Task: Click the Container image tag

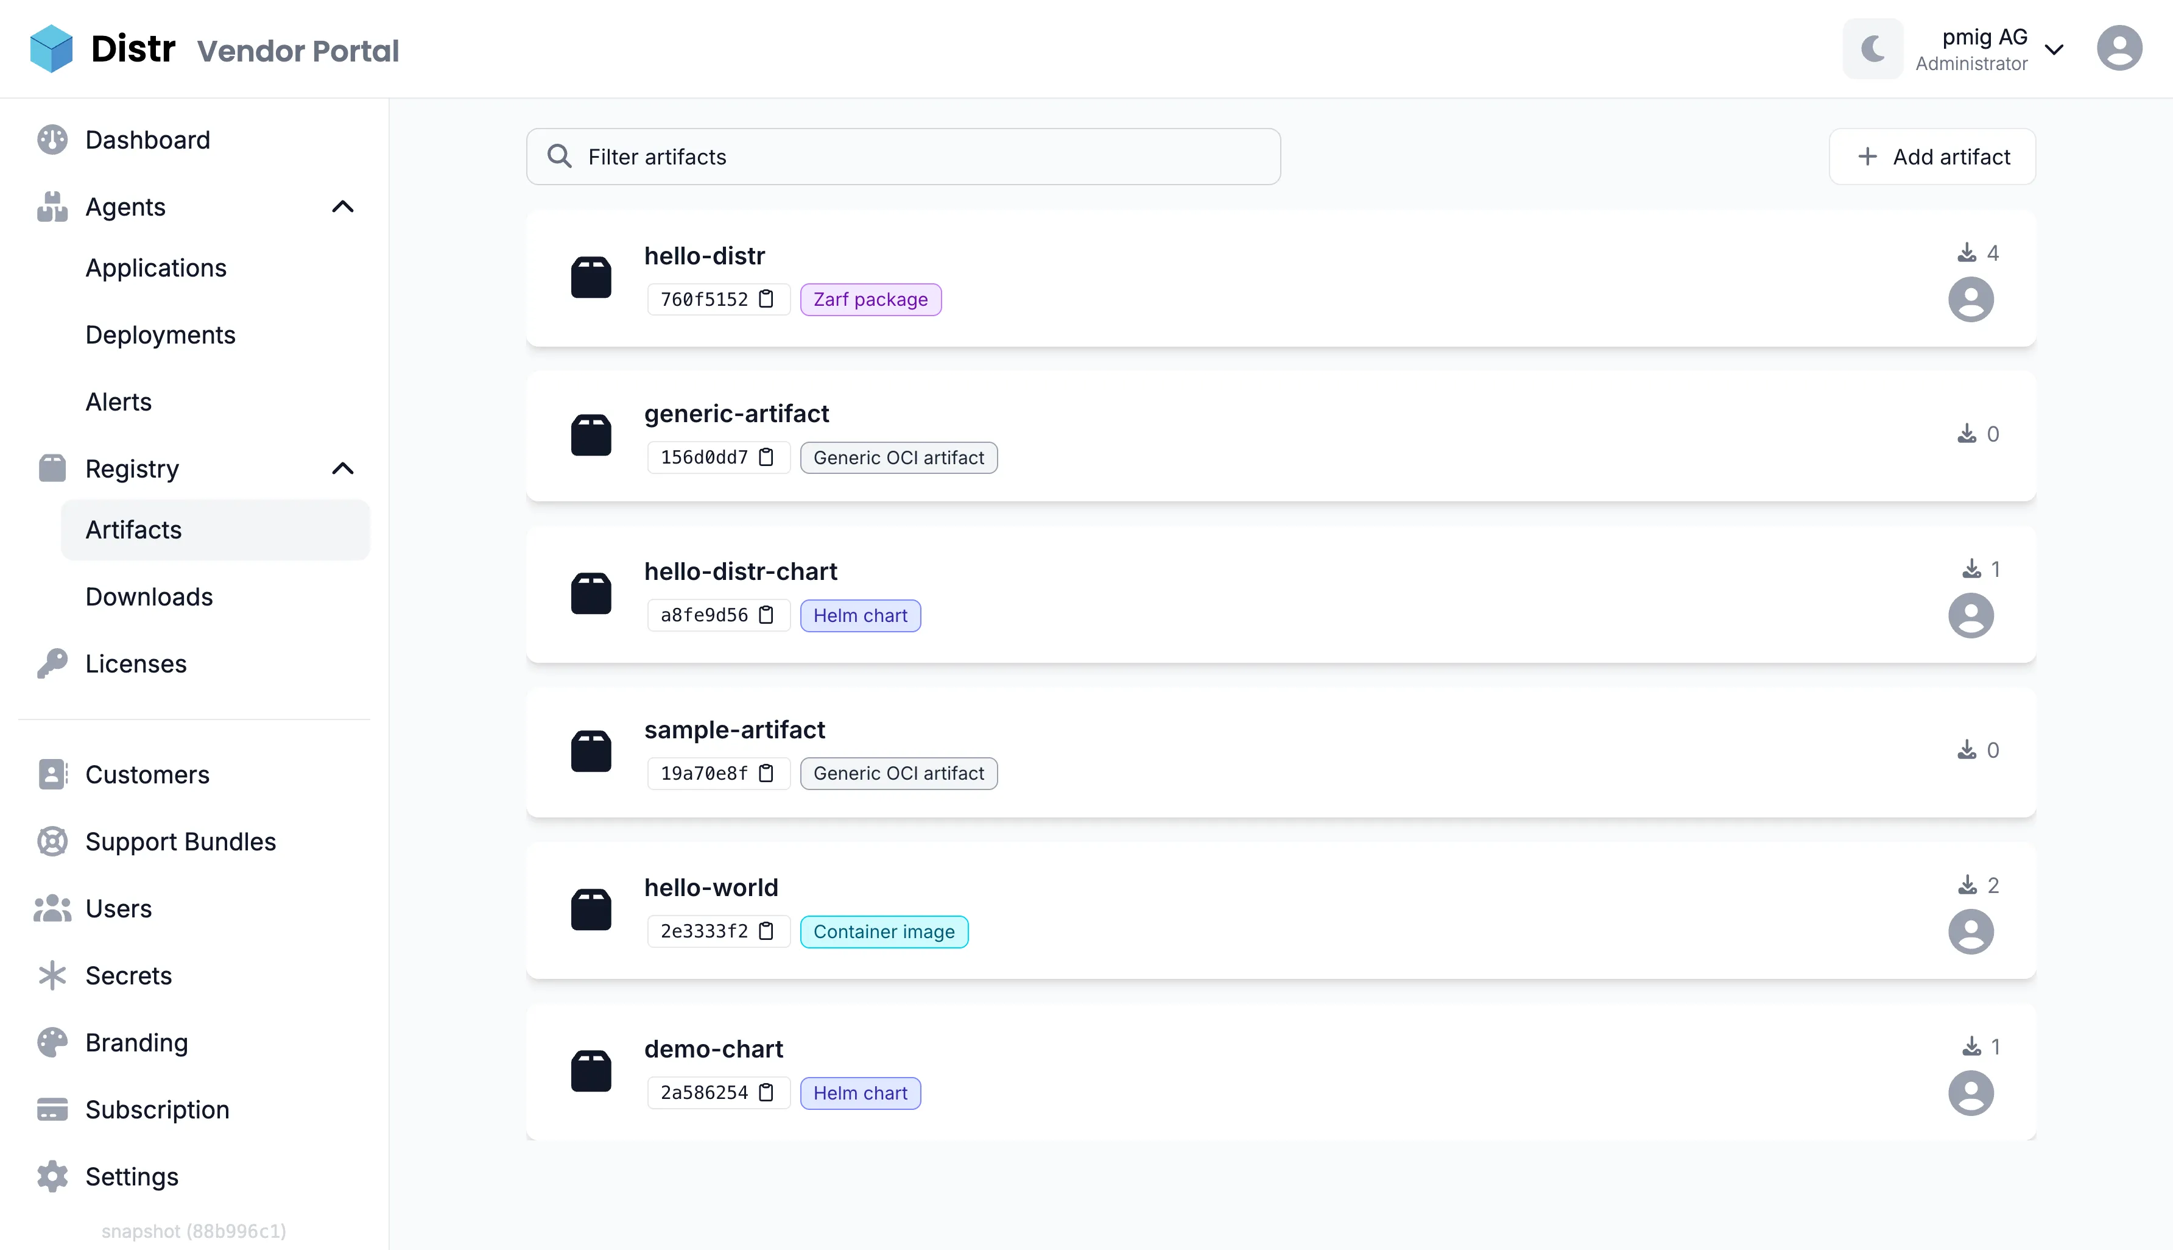Action: [x=884, y=931]
